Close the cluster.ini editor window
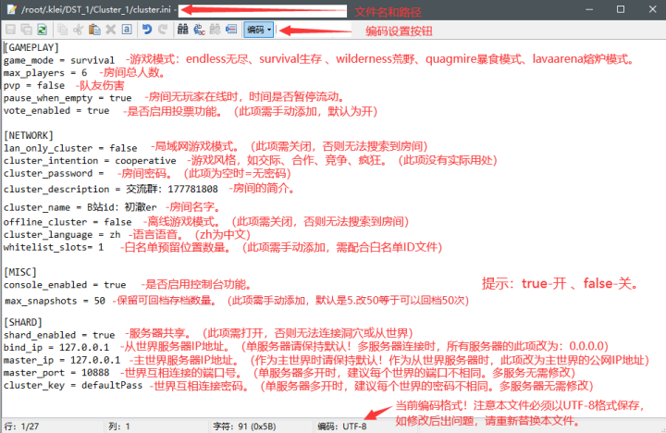The image size is (666, 433). (x=653, y=9)
